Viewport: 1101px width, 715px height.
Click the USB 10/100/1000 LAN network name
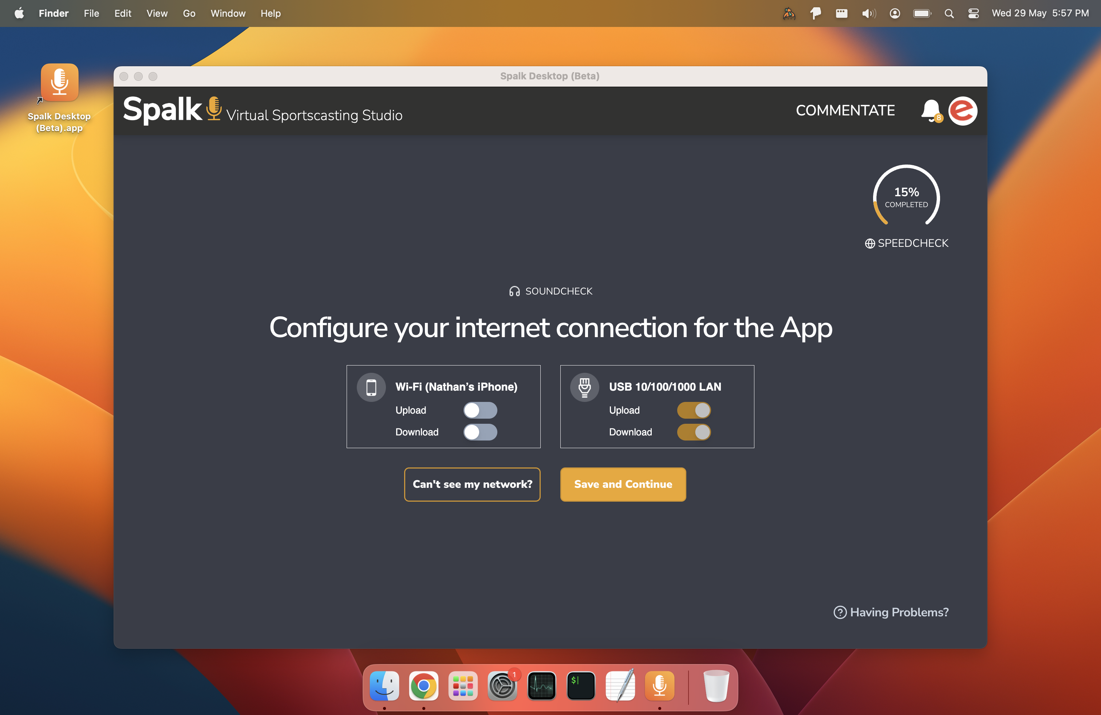coord(665,387)
